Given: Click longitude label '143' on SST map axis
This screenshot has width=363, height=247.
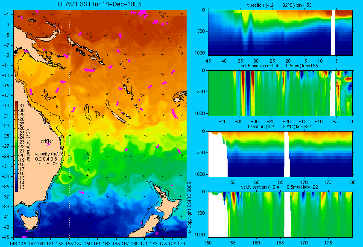Looking at the screenshot, I should pos(13,243).
